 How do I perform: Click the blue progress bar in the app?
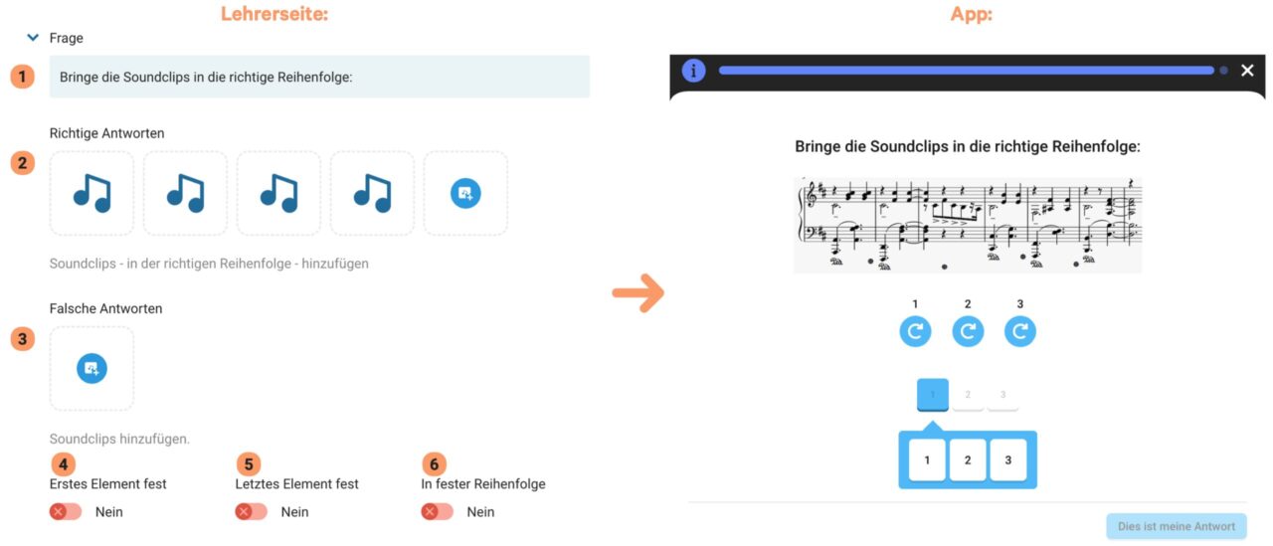click(x=965, y=71)
